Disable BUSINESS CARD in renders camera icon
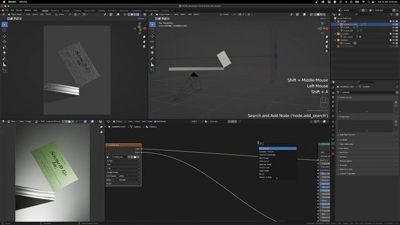The image size is (400, 225). [397, 24]
